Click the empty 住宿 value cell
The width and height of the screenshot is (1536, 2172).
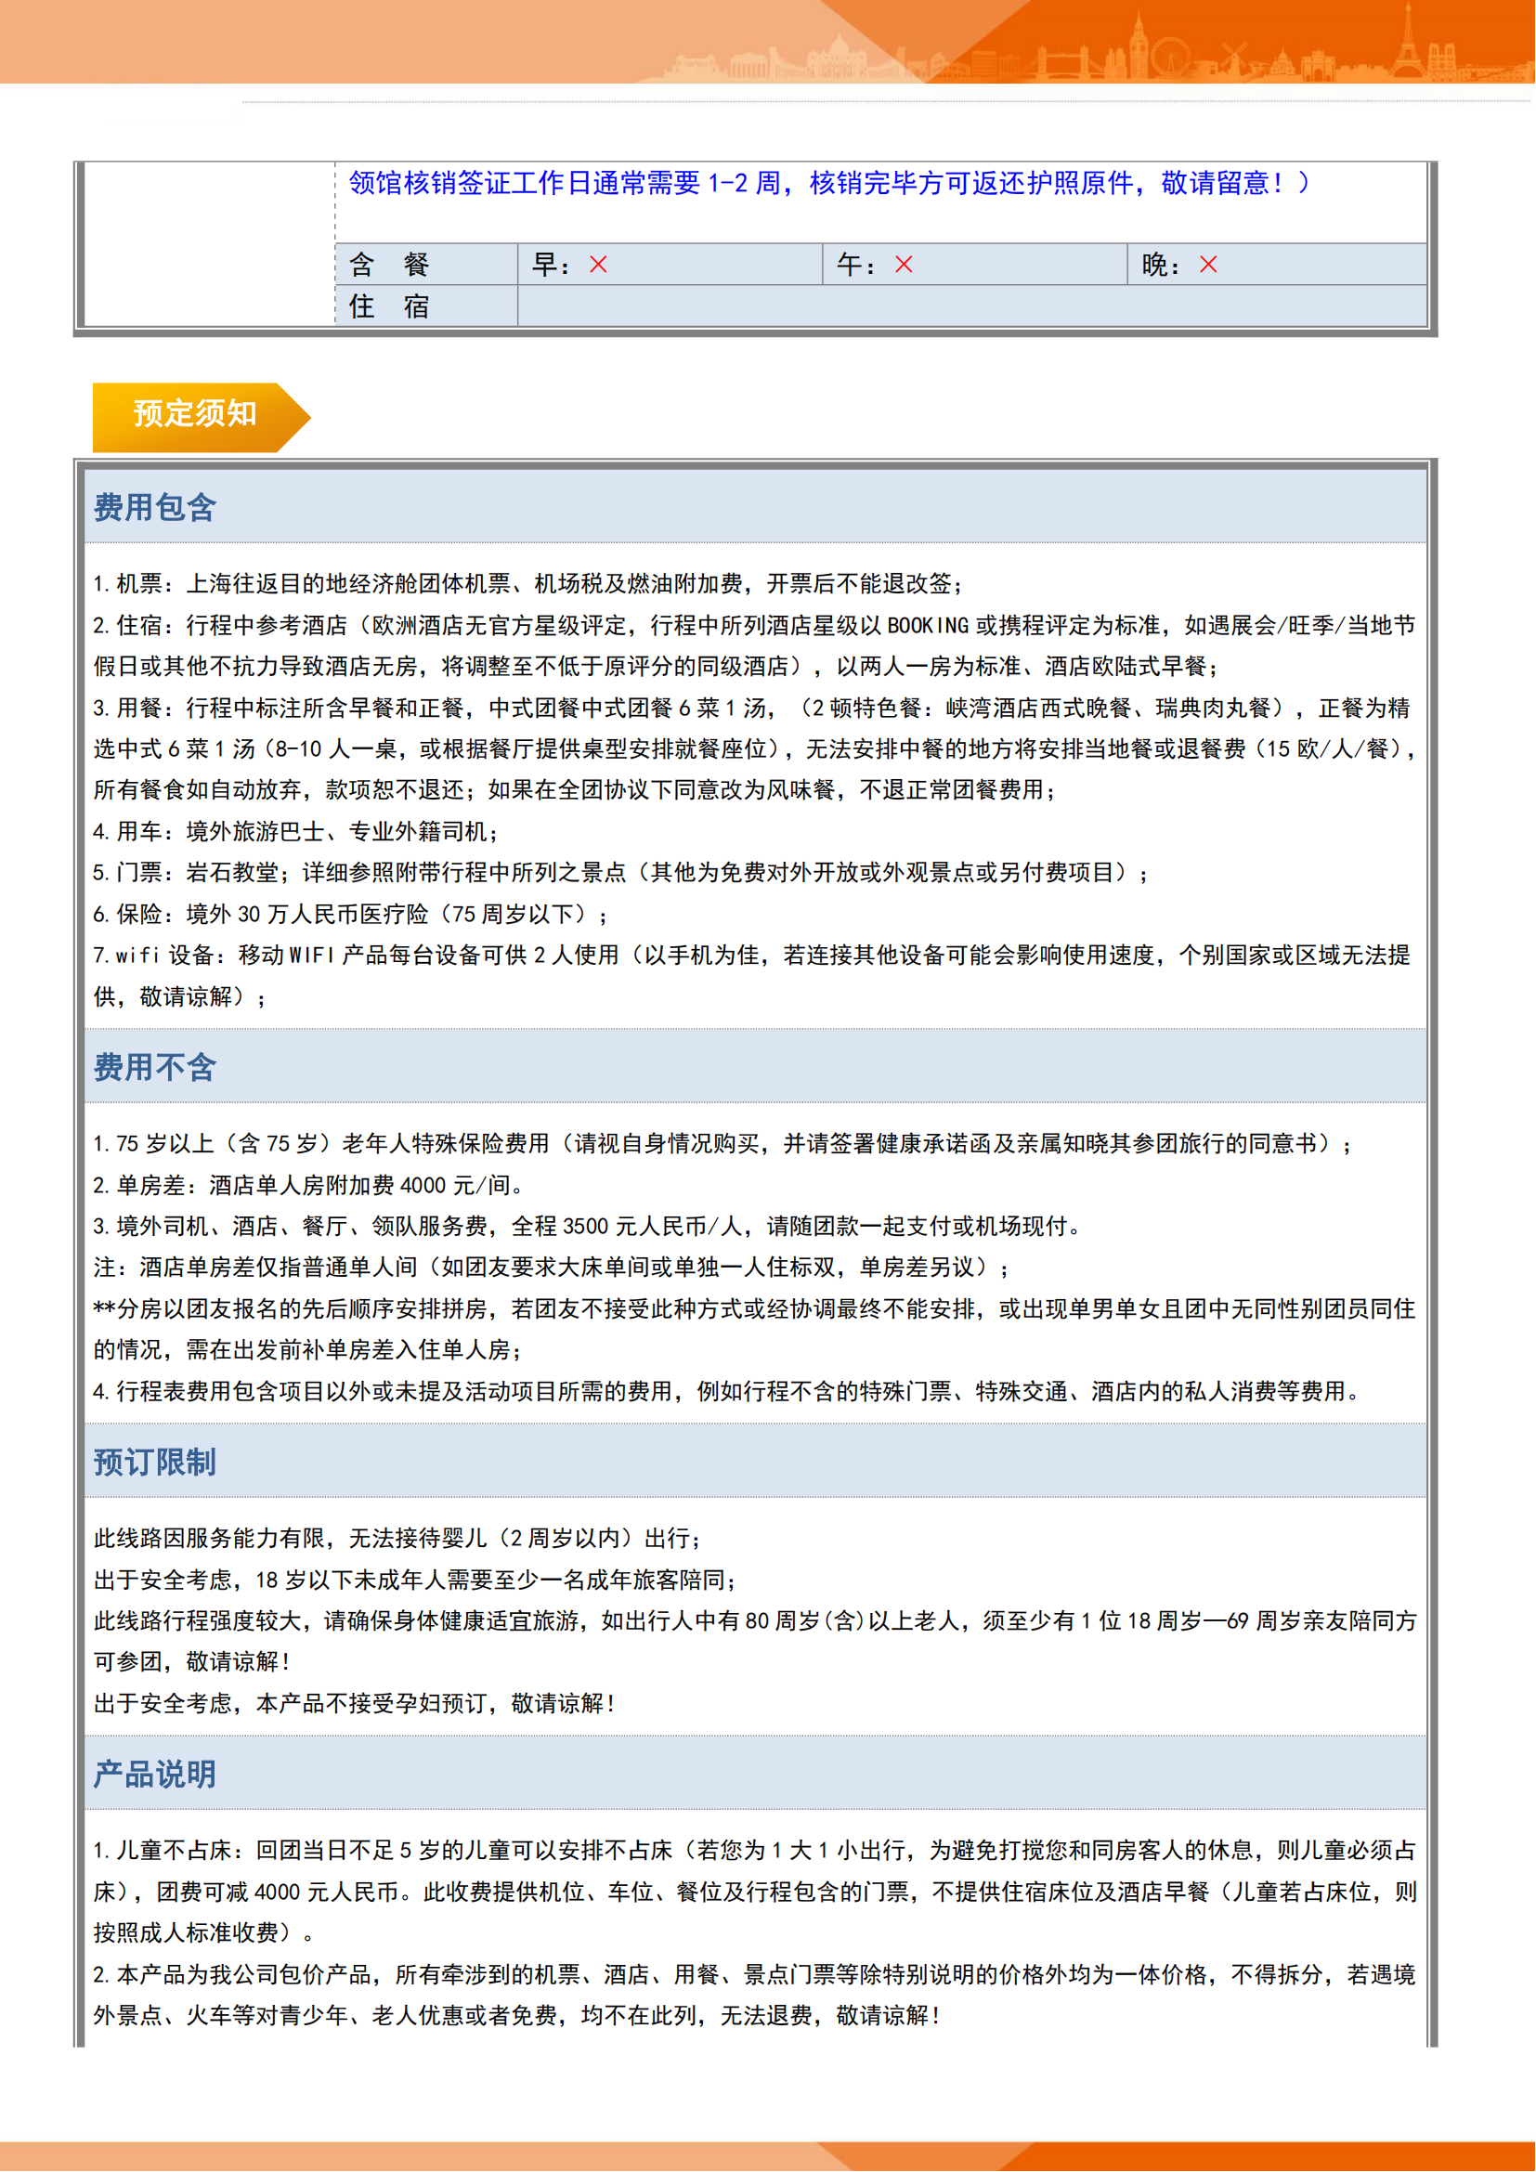(x=970, y=306)
